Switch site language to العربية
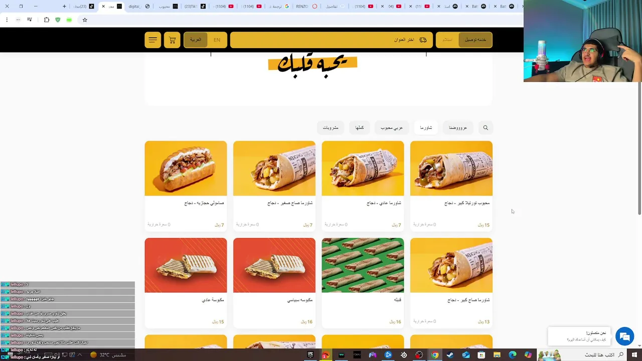The image size is (642, 361). point(196,40)
